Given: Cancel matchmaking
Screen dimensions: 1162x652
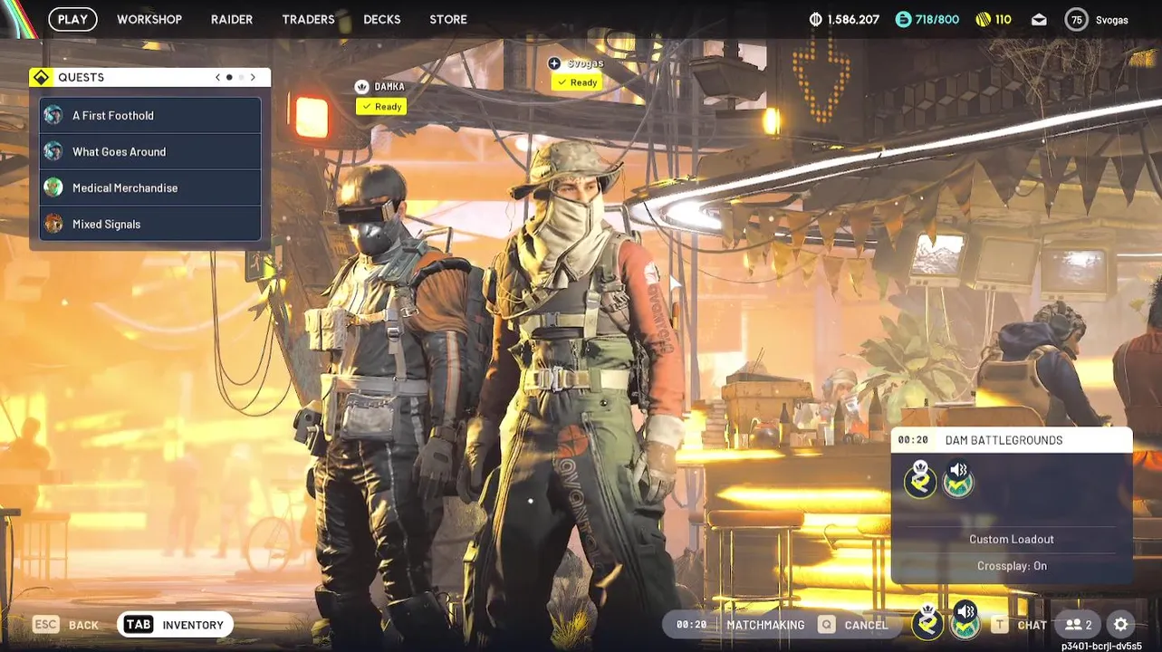Looking at the screenshot, I should [x=853, y=625].
